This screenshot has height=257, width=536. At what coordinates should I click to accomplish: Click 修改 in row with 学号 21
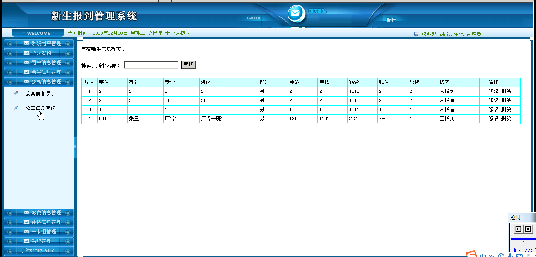(493, 100)
